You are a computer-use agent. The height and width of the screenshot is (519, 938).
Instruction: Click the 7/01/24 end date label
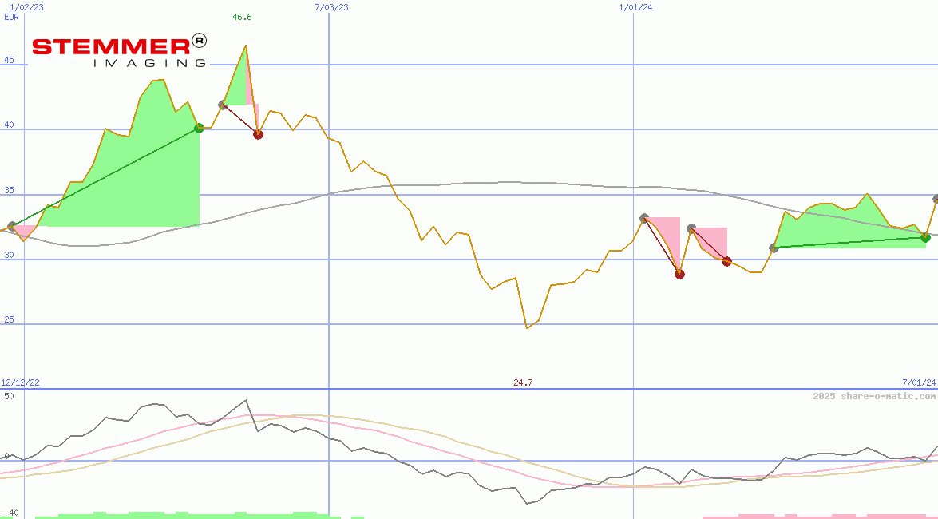[x=918, y=382]
